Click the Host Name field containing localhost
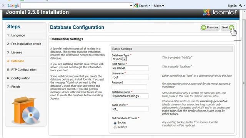The image size is (246, 138). [x=130, y=68]
